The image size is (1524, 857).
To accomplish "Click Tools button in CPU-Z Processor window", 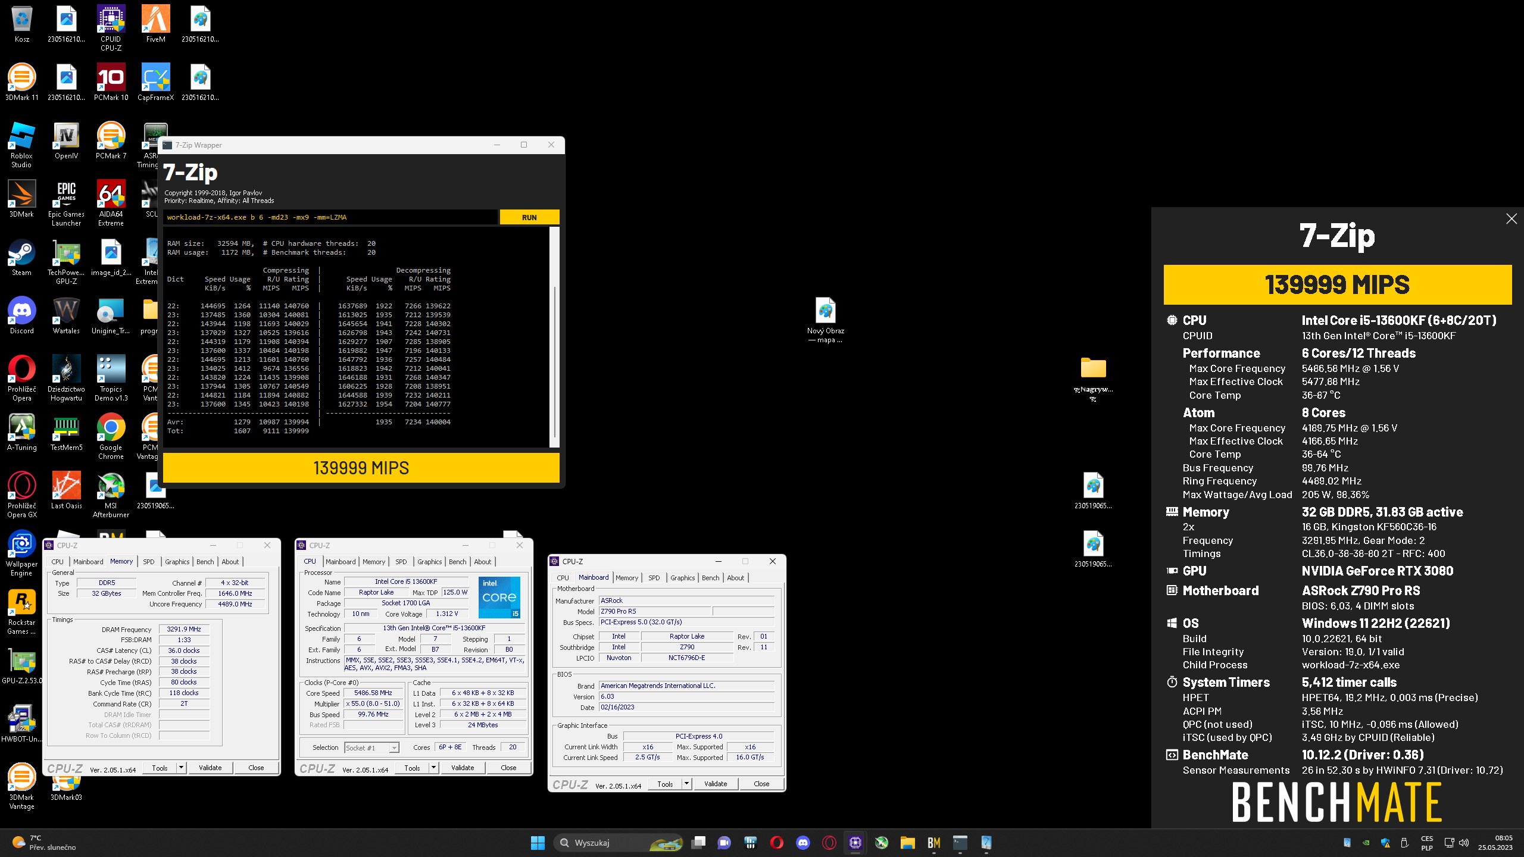I will point(412,768).
